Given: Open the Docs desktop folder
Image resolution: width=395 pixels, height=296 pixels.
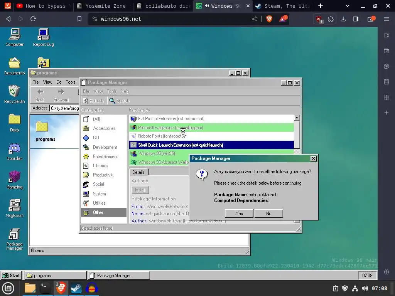Looking at the screenshot, I should tap(14, 123).
